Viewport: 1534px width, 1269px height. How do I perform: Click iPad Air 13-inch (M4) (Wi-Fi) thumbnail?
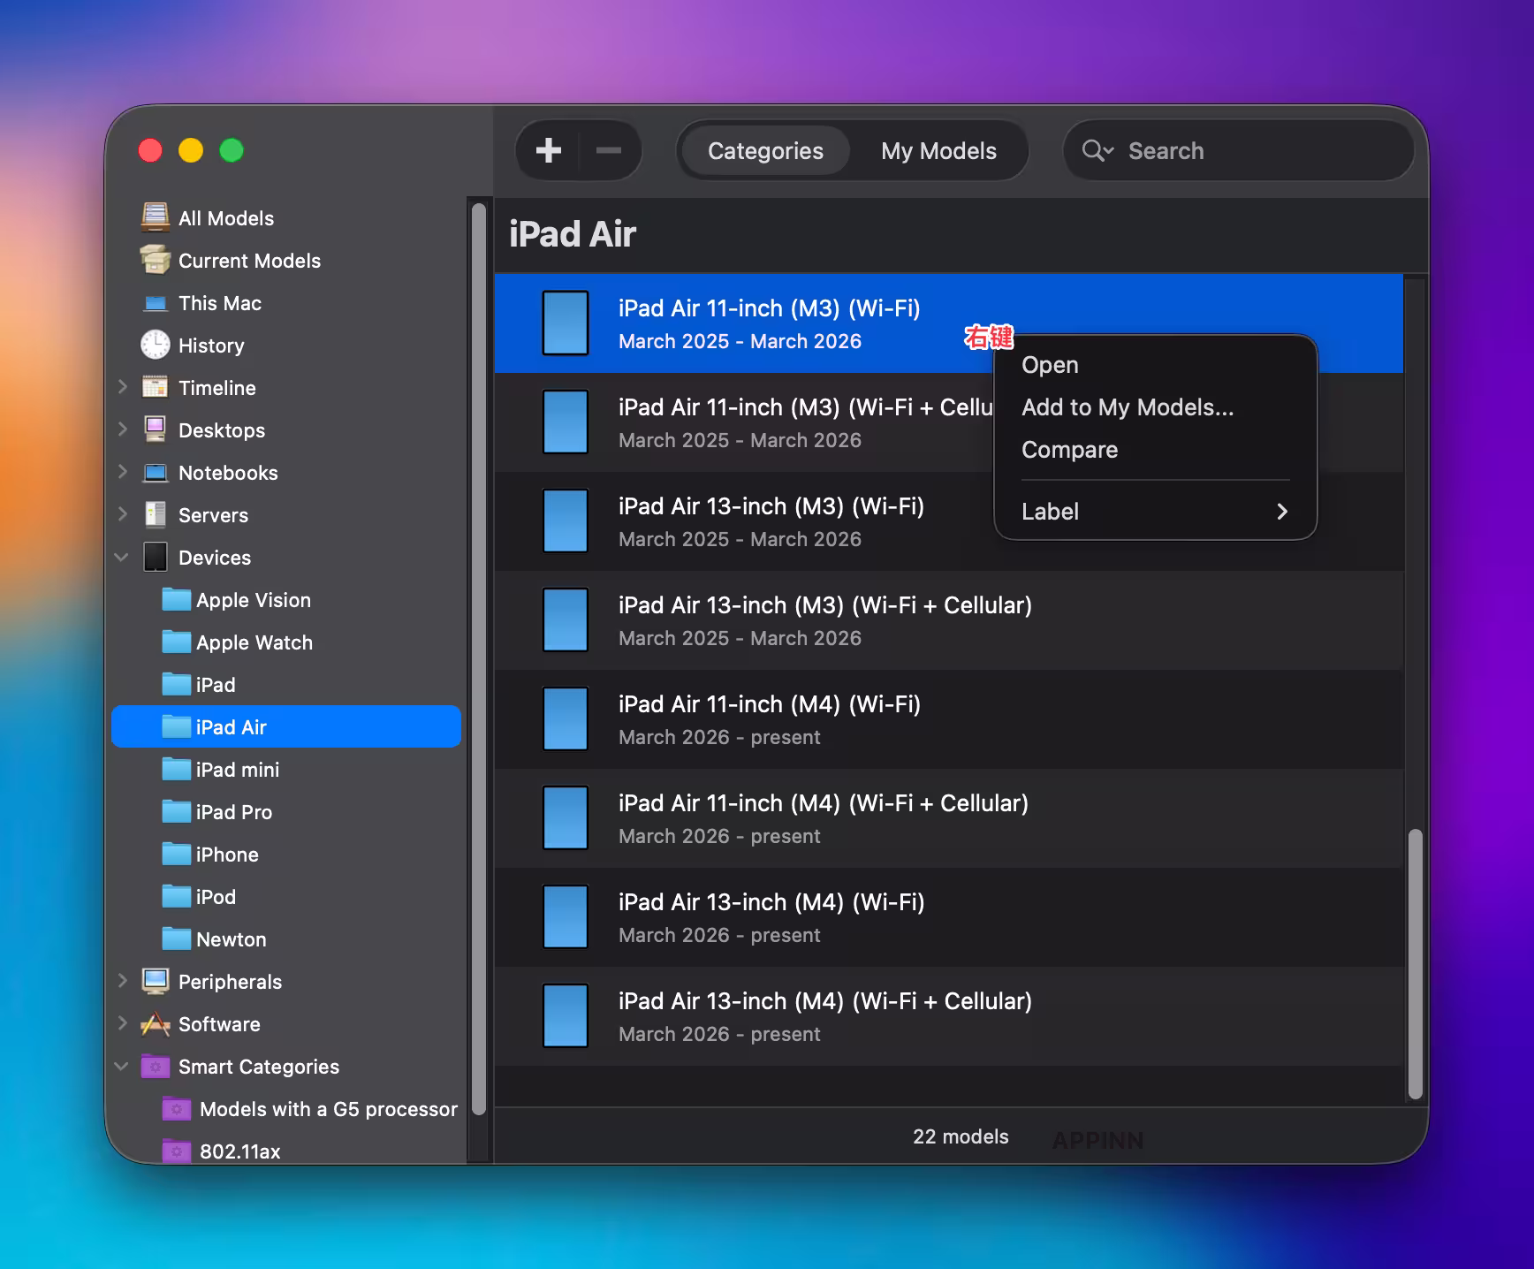tap(566, 916)
